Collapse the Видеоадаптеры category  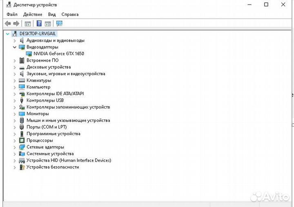click(15, 47)
